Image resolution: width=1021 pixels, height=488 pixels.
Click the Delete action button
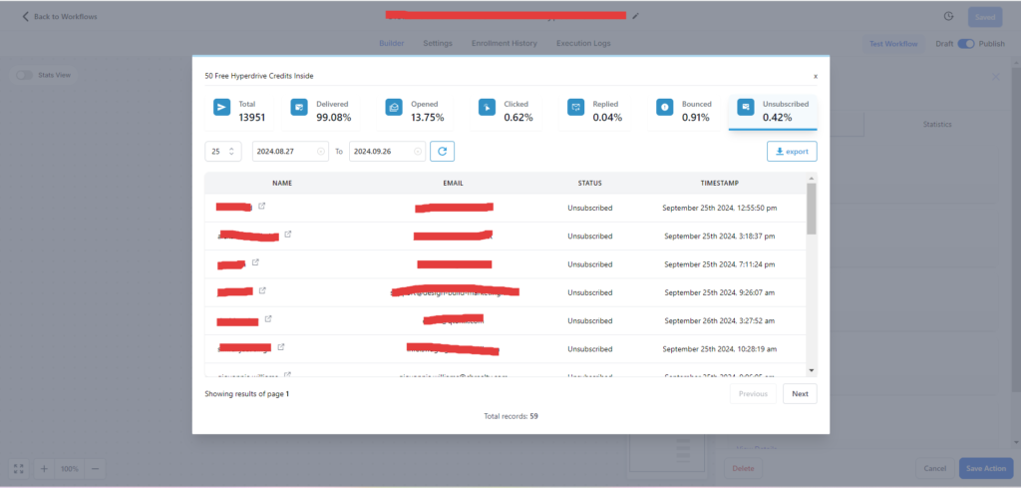tap(743, 468)
